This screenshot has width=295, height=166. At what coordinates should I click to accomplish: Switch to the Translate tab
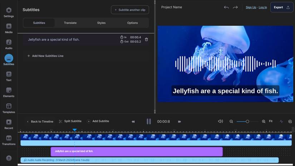(70, 23)
